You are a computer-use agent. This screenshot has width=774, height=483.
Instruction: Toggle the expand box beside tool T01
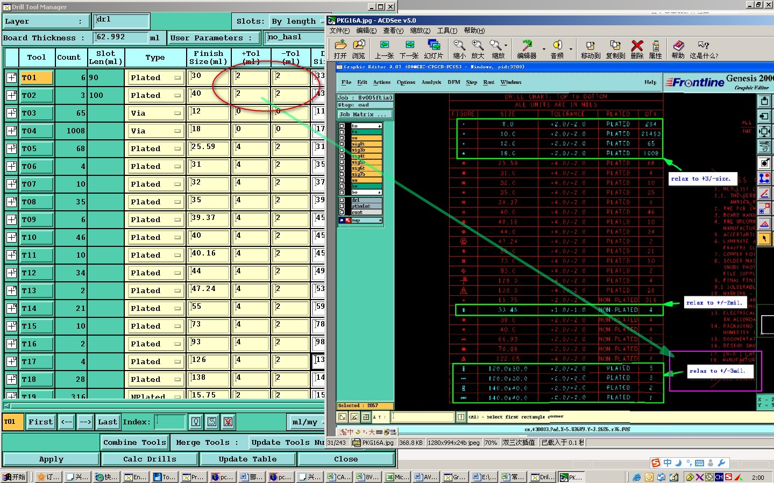click(11, 77)
